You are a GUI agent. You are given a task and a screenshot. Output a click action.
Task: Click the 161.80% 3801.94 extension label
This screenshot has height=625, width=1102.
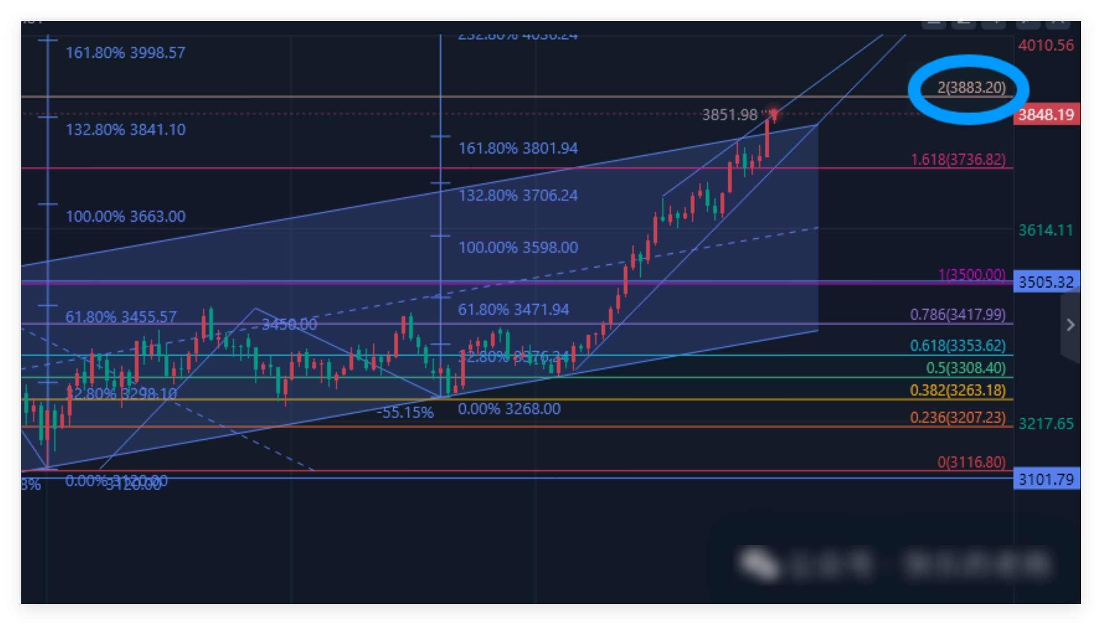(518, 149)
